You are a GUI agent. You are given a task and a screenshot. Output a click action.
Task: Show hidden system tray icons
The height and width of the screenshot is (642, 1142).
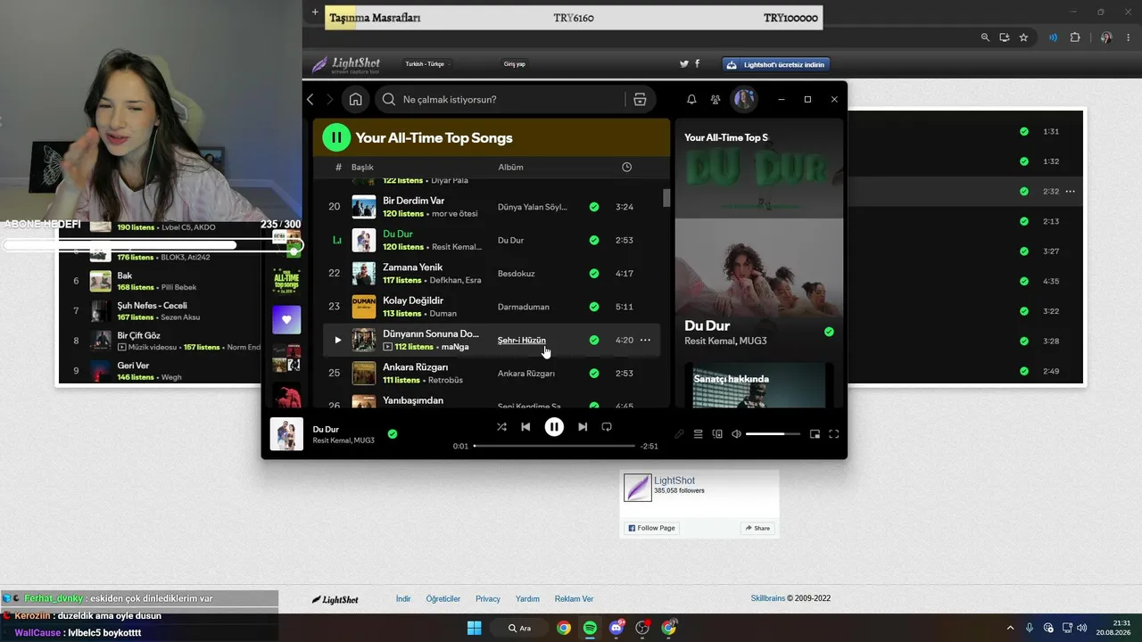[x=1010, y=628]
